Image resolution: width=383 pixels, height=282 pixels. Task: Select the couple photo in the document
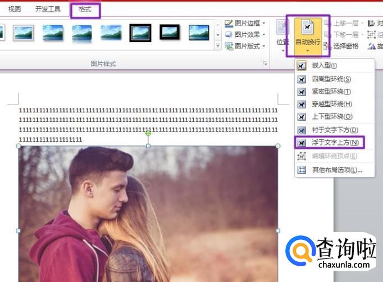[x=148, y=214]
